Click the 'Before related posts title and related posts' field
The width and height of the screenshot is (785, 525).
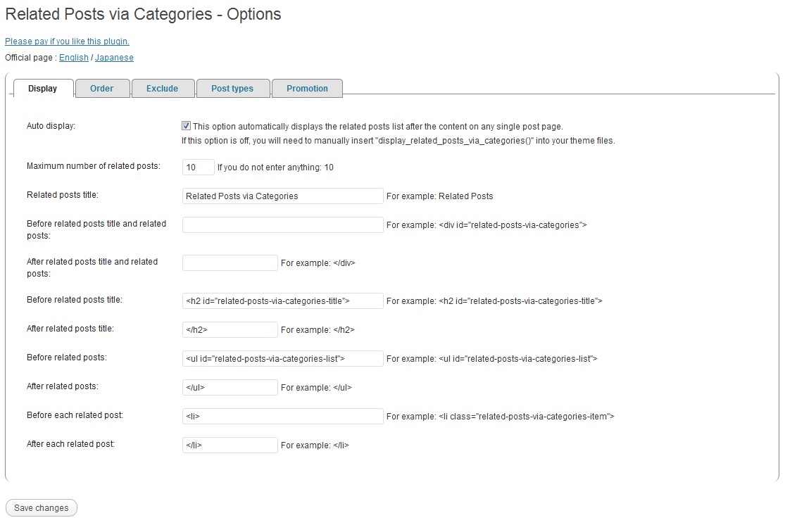click(282, 225)
